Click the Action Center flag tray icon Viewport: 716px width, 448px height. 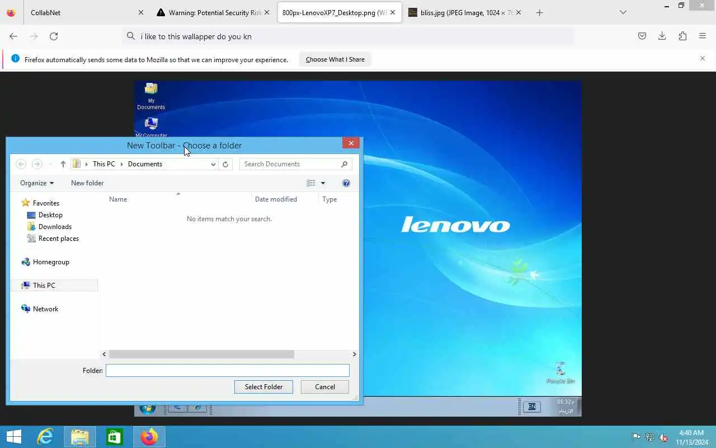[637, 437]
